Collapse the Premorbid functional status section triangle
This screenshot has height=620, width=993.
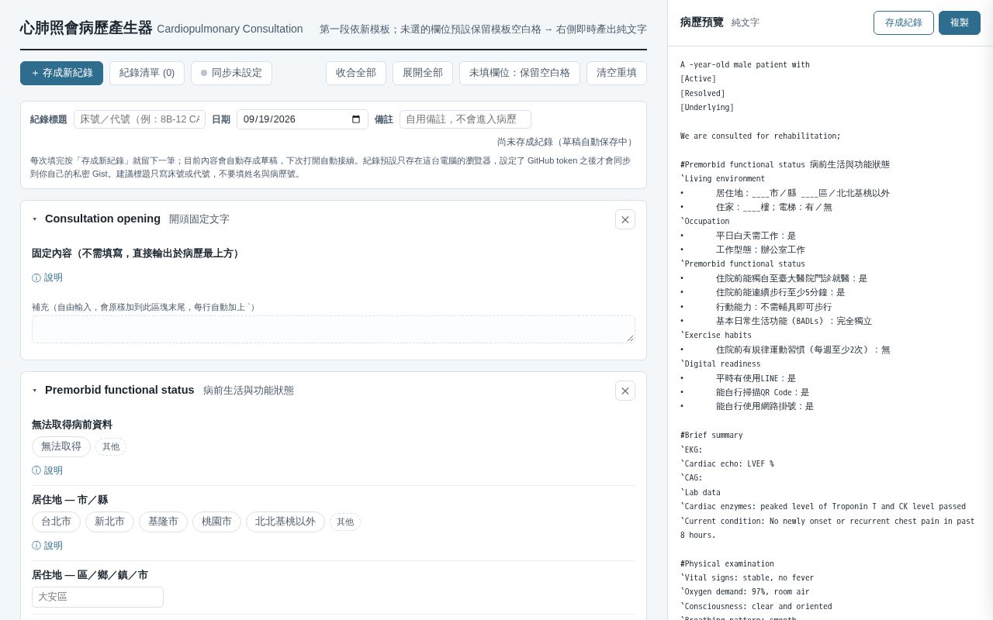click(x=34, y=391)
